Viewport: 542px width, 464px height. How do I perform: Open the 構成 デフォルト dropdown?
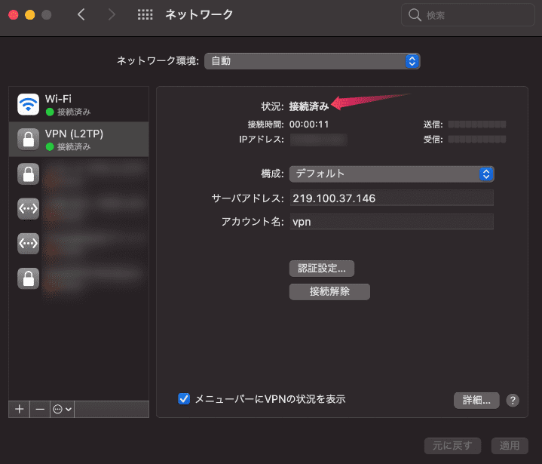tap(392, 174)
